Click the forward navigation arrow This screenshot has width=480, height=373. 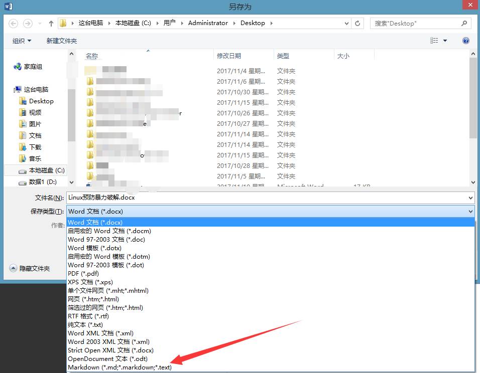point(28,23)
